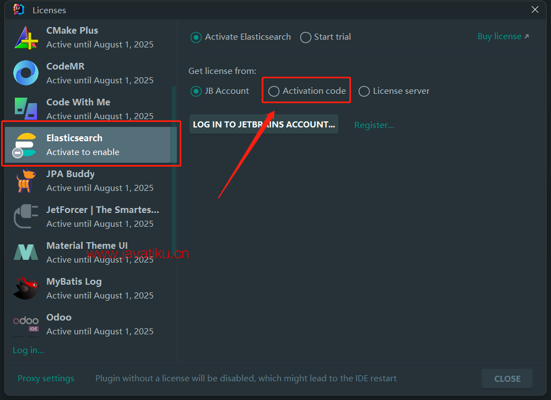Click the IntelliJ logo in title bar
This screenshot has width=551, height=400.
(x=19, y=9)
